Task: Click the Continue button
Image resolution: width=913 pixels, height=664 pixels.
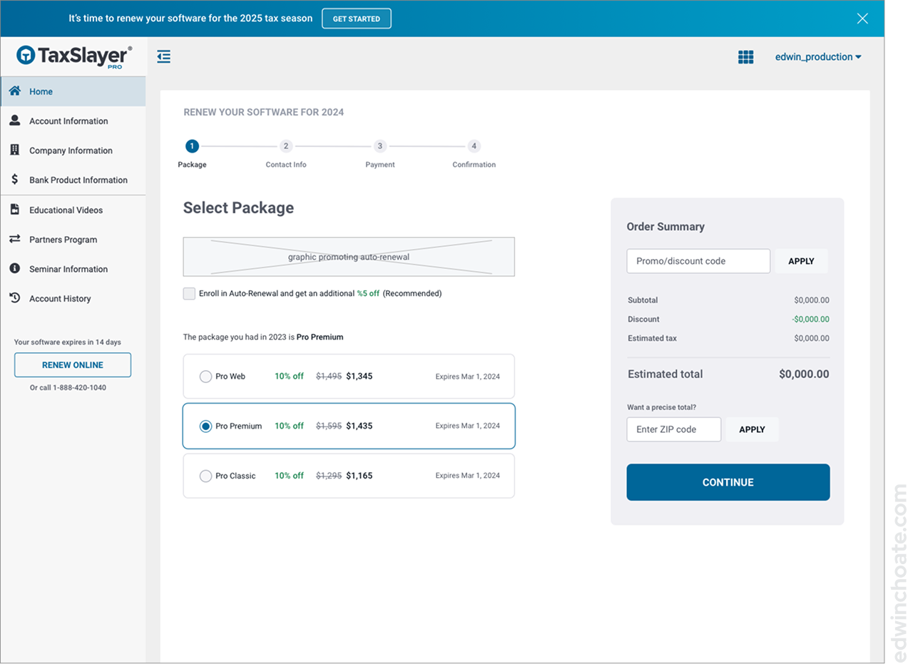Action: tap(728, 482)
